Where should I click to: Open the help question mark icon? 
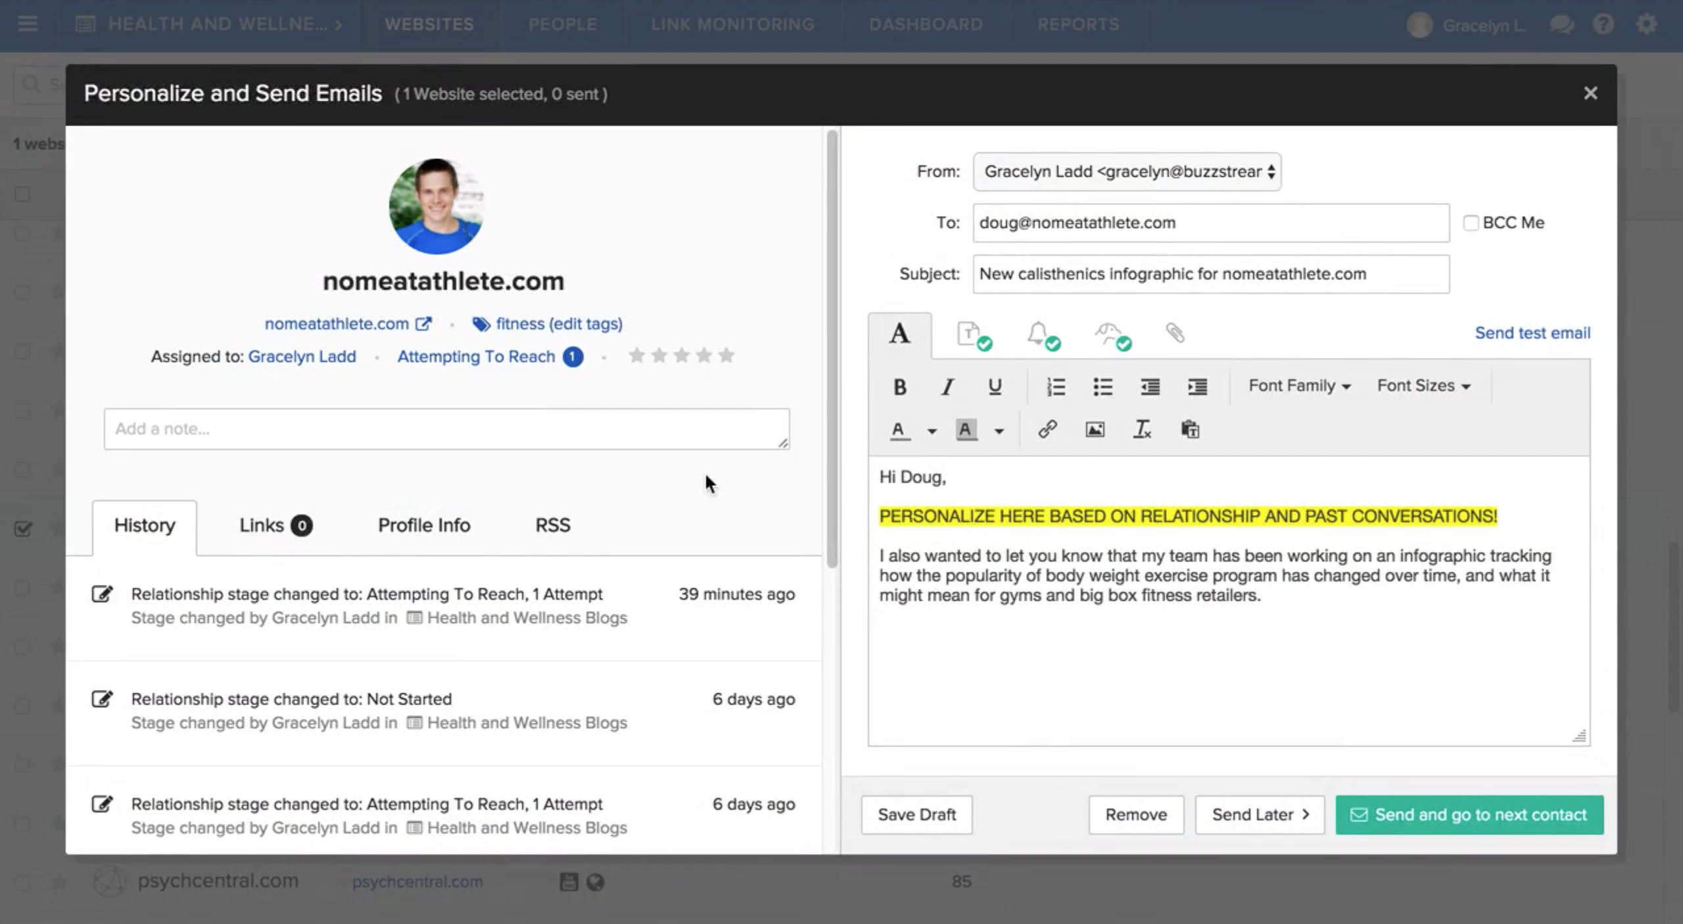[x=1603, y=24]
